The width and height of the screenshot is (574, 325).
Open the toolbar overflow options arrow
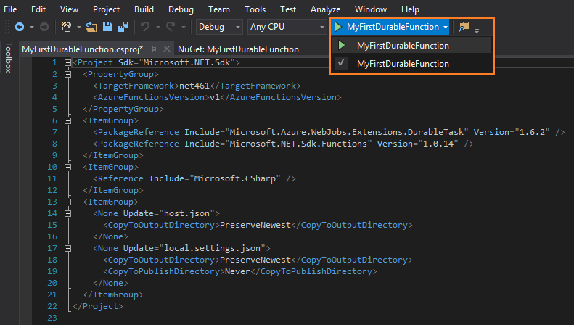click(x=477, y=30)
